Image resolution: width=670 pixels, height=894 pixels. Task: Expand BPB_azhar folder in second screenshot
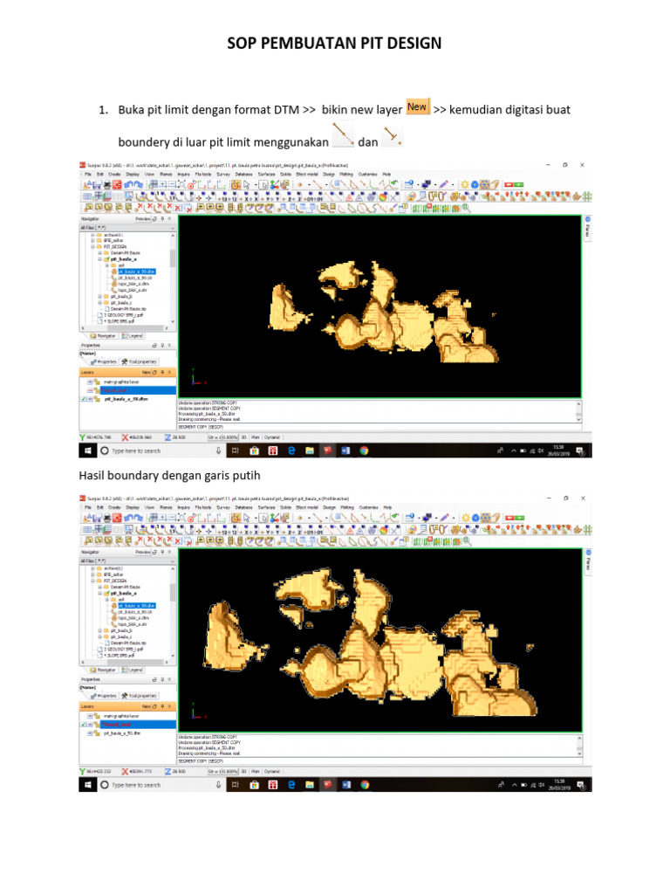92,574
